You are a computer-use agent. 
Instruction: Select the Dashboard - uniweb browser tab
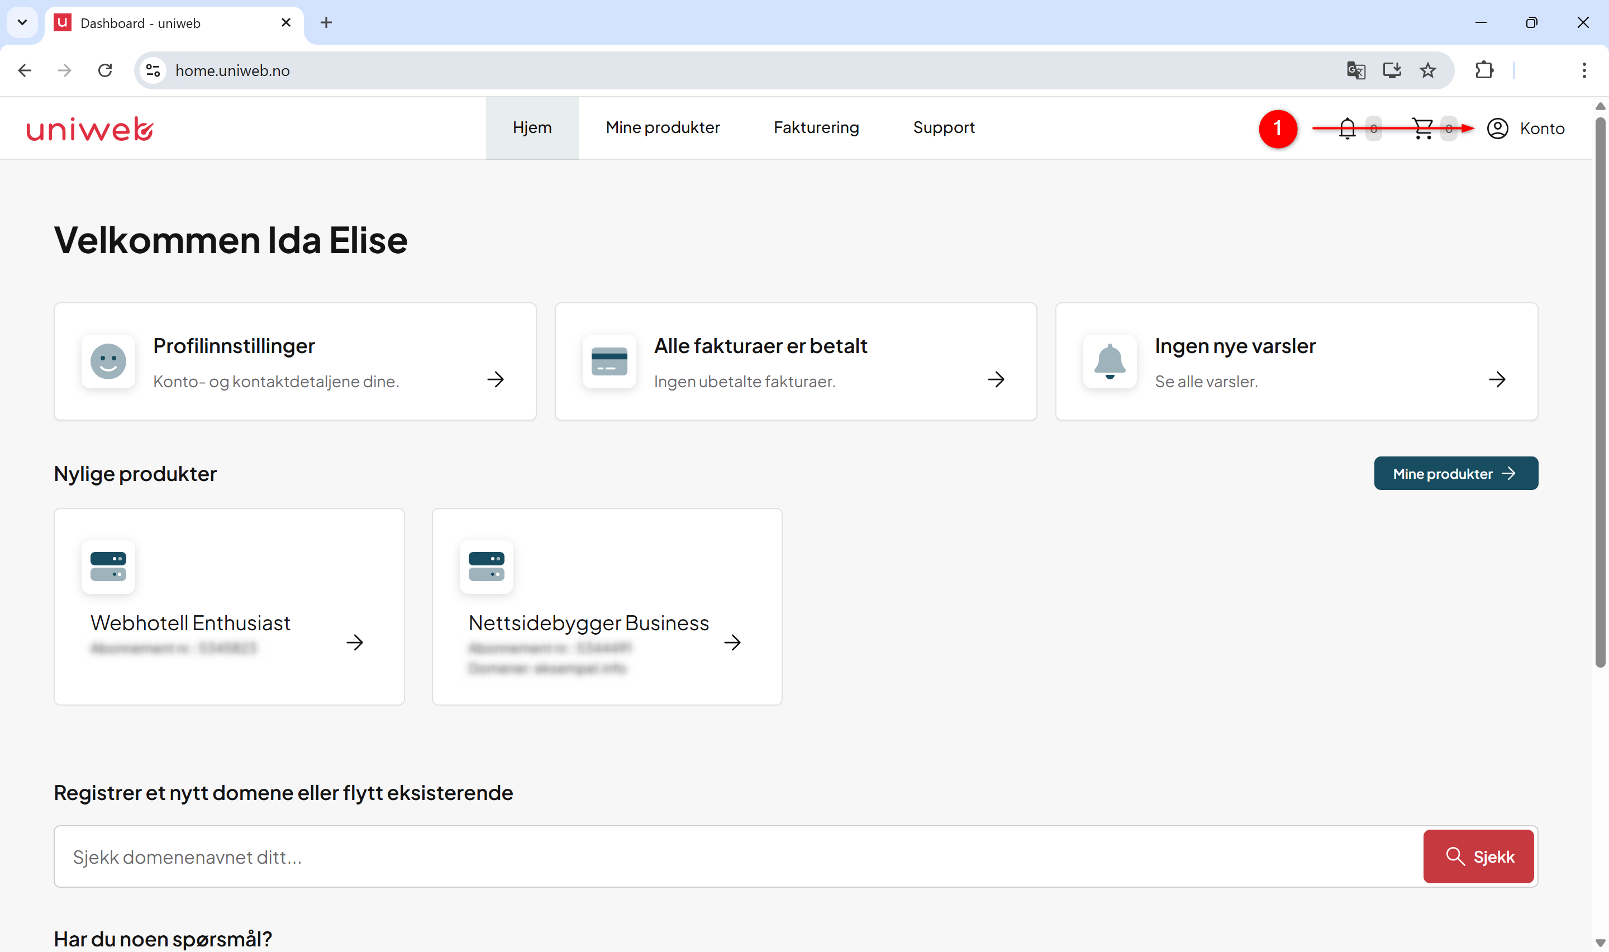174,23
